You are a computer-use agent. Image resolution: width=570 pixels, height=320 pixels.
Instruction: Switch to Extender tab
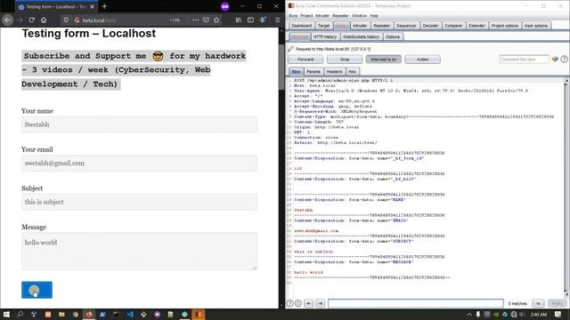pyautogui.click(x=476, y=26)
